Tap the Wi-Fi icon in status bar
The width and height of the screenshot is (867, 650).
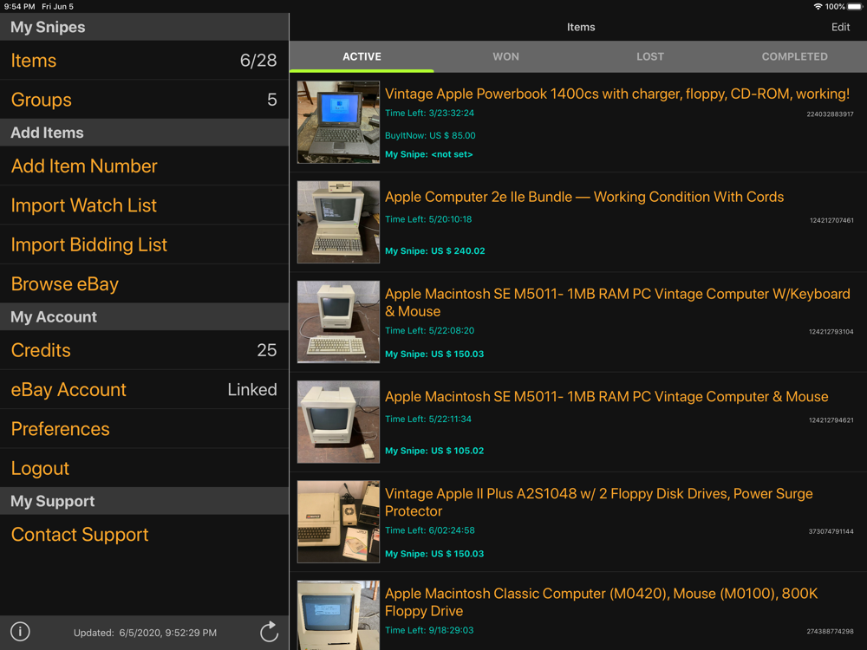[x=818, y=7]
